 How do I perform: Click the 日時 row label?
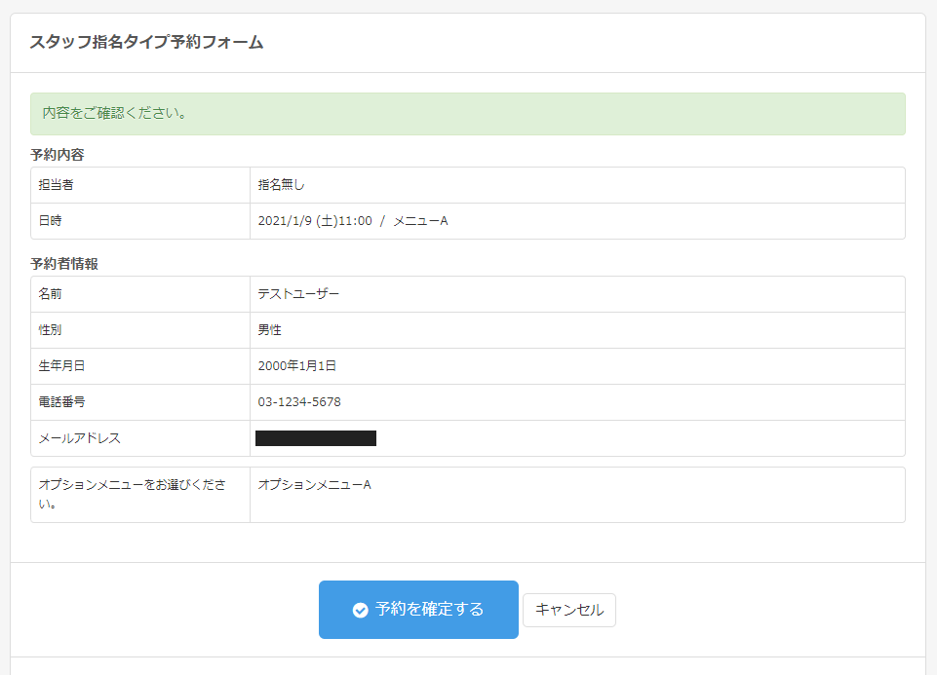[51, 221]
